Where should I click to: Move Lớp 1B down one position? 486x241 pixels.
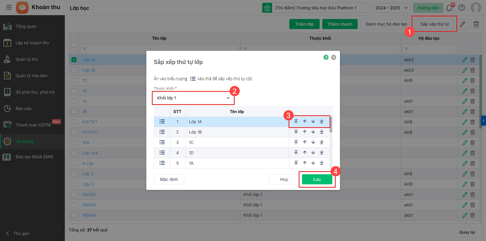coord(313,132)
